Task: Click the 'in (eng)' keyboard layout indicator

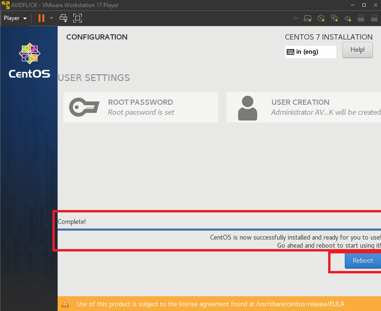Action: tap(310, 52)
